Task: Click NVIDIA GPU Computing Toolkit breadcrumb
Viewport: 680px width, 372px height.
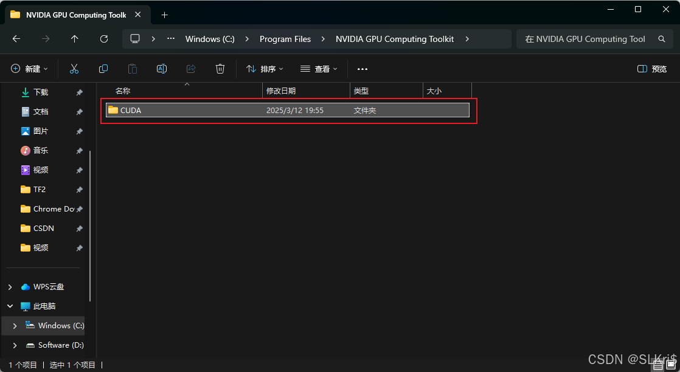Action: coord(395,39)
